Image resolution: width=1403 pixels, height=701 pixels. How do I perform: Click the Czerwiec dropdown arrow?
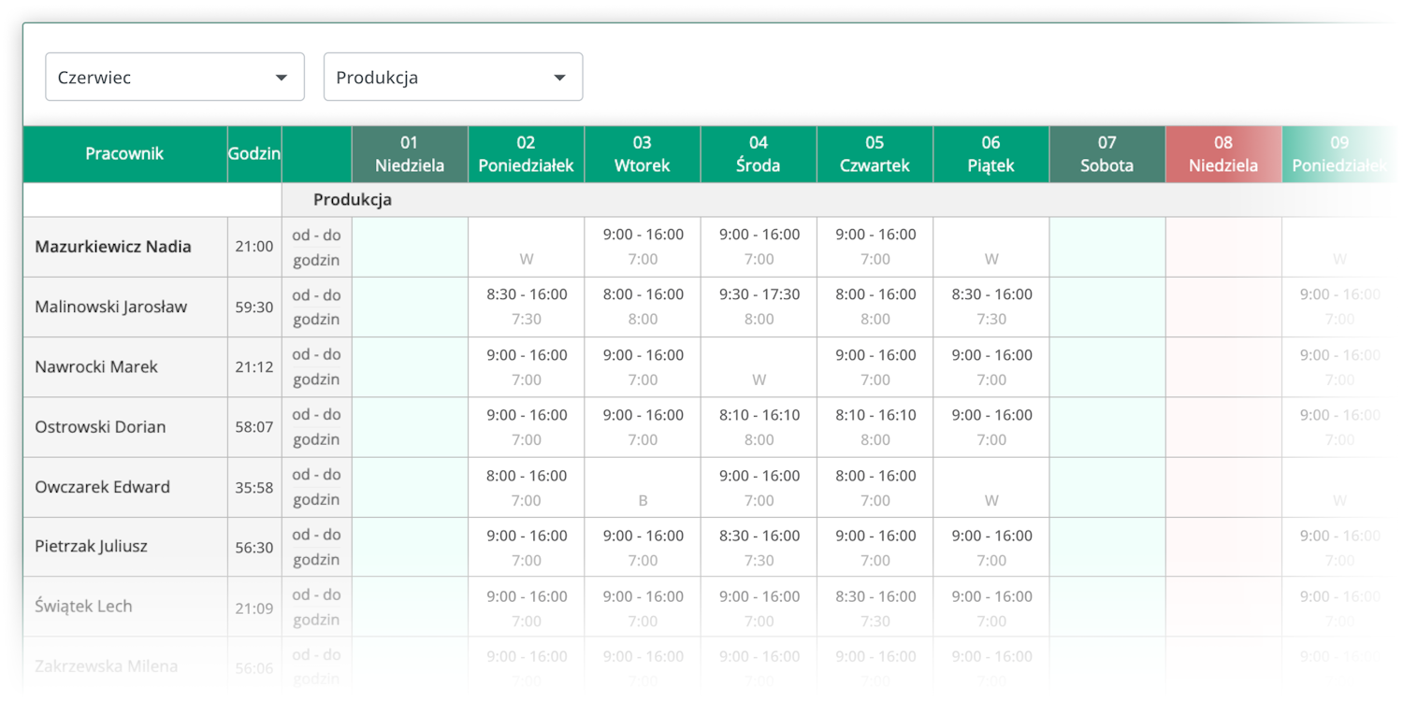281,78
